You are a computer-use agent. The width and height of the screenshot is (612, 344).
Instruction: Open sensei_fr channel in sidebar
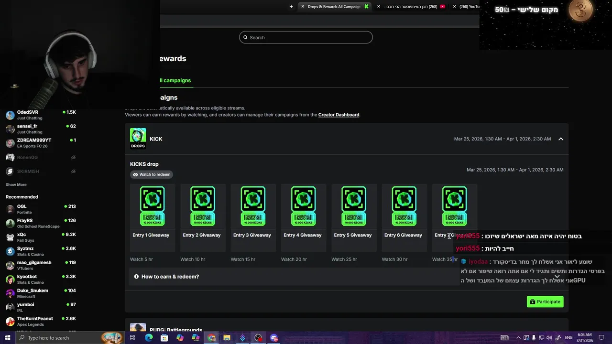(x=41, y=129)
